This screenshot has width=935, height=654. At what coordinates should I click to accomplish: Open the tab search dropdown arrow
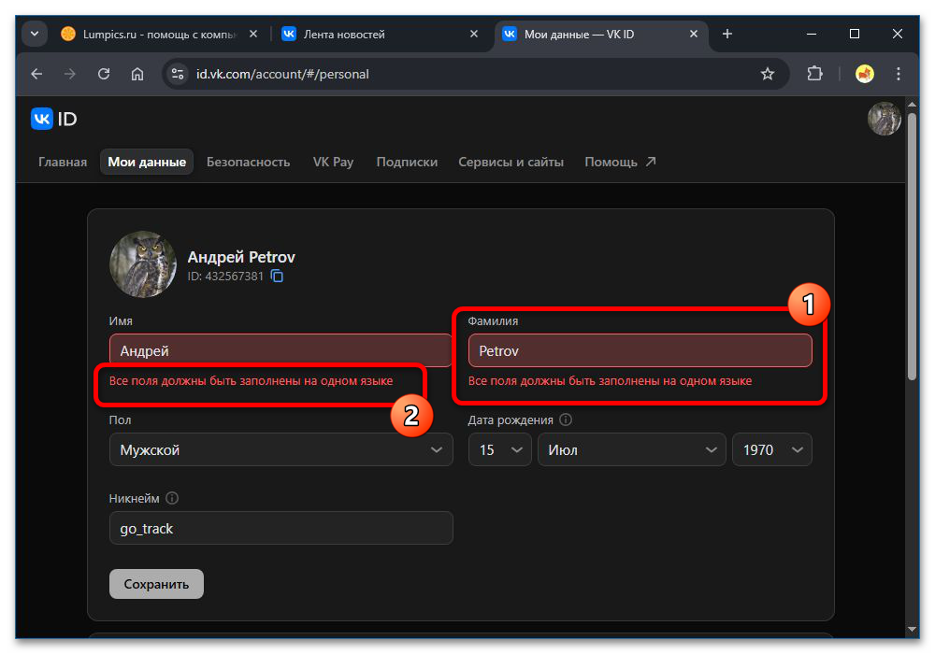click(x=35, y=35)
